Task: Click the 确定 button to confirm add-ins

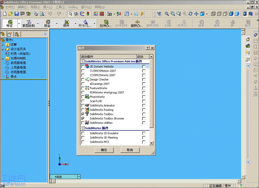Action: coord(104,150)
